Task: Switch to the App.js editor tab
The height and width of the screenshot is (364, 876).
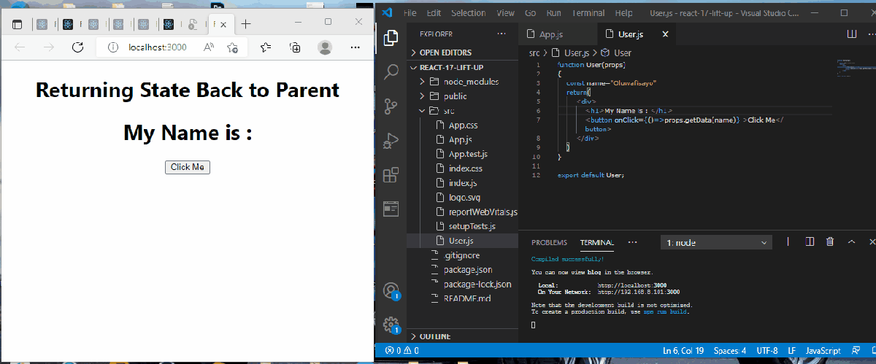Action: [x=557, y=34]
